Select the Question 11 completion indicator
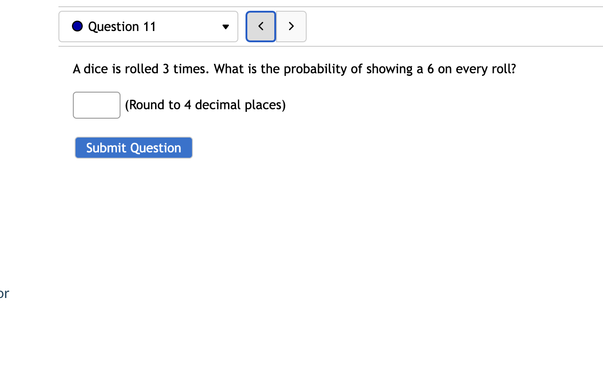Viewport: 603px width, 378px height. (x=77, y=26)
